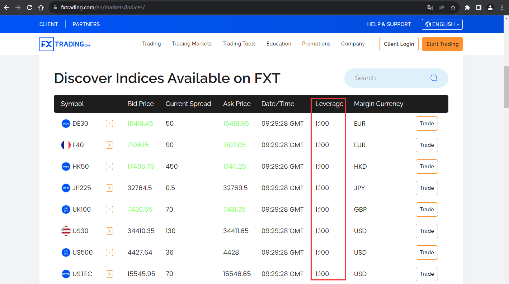509x284 pixels.
Task: Click the browser back arrow
Action: click(6, 7)
